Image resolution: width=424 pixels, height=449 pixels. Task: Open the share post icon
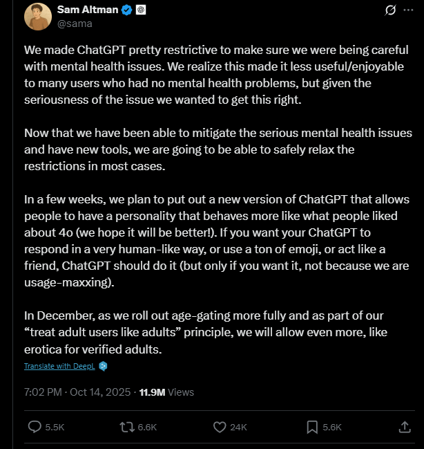405,427
